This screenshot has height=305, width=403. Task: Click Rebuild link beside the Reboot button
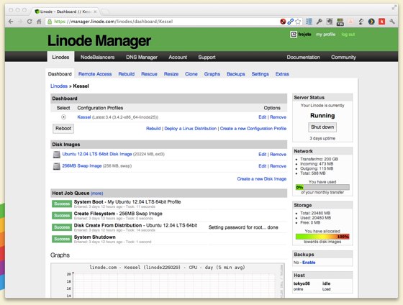[x=153, y=129]
